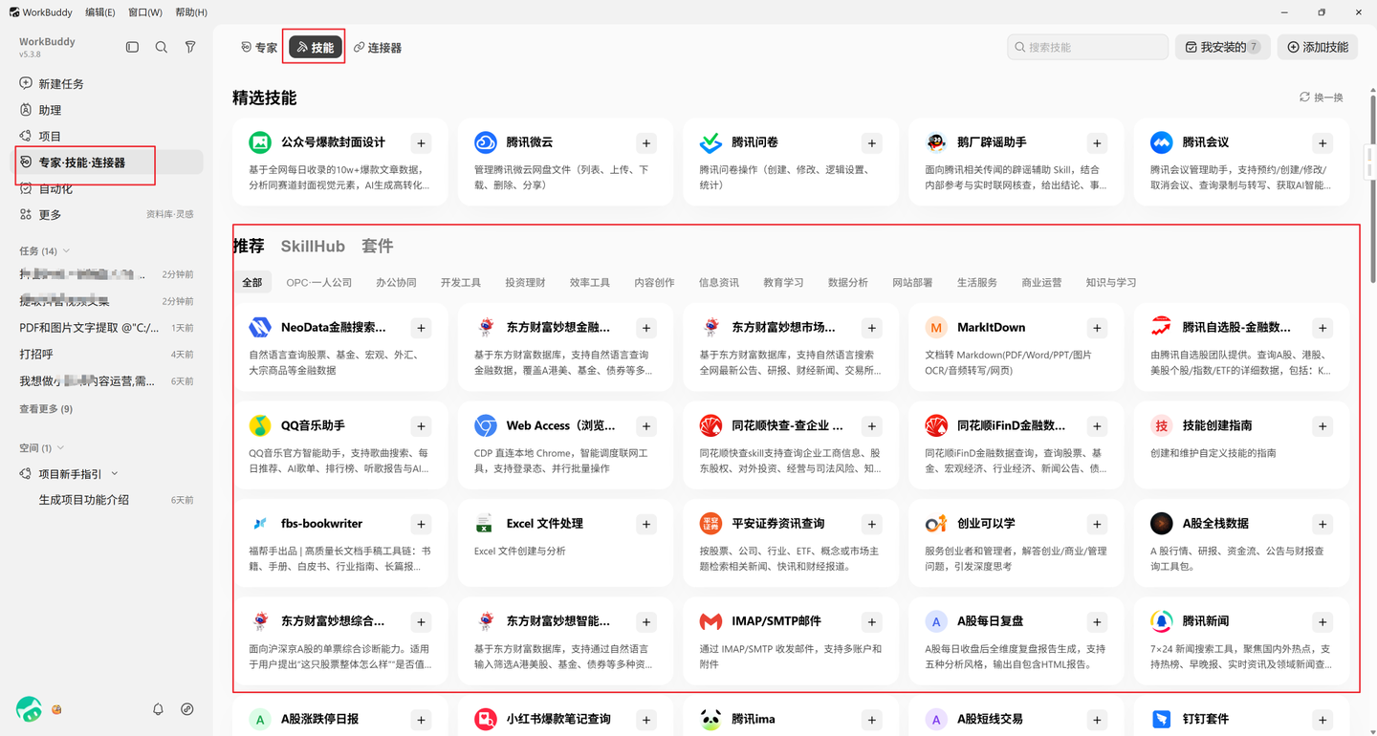Viewport: 1377px width, 736px height.
Task: Start a 新建任务 from the sidebar
Action: 107,83
